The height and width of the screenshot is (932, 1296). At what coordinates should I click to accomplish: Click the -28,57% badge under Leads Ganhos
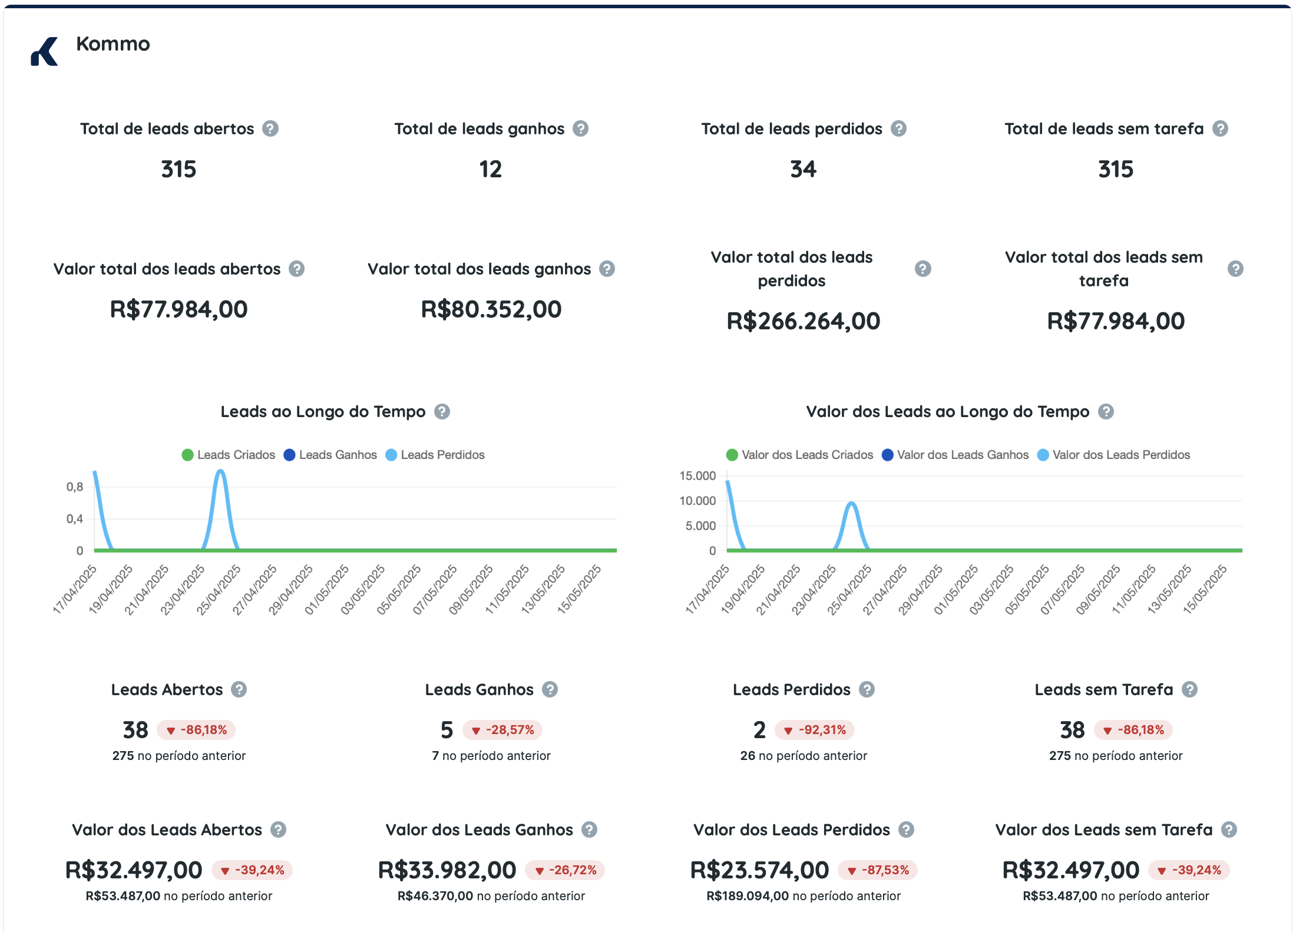coord(502,730)
